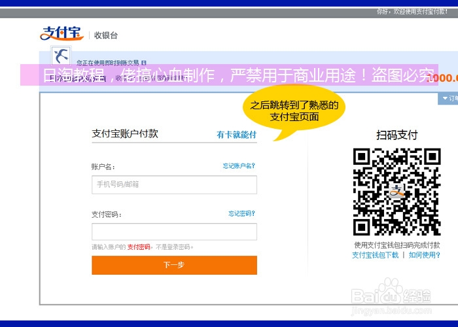The width and height of the screenshot is (458, 327).
Task: Click the 支付密码: label
Action: (106, 215)
